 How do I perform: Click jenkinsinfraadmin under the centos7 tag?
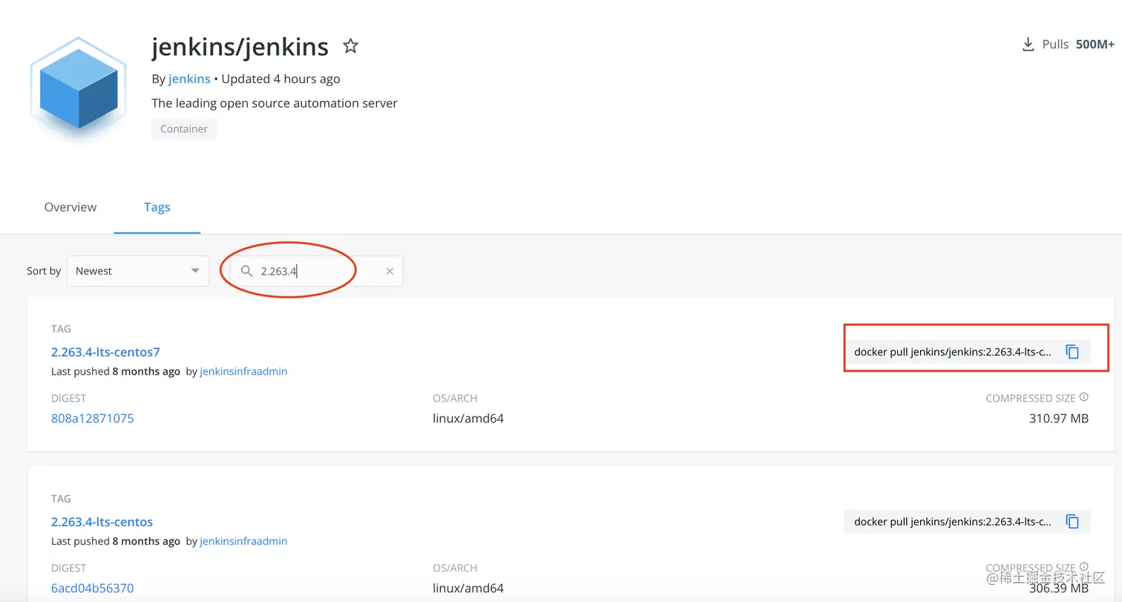243,371
